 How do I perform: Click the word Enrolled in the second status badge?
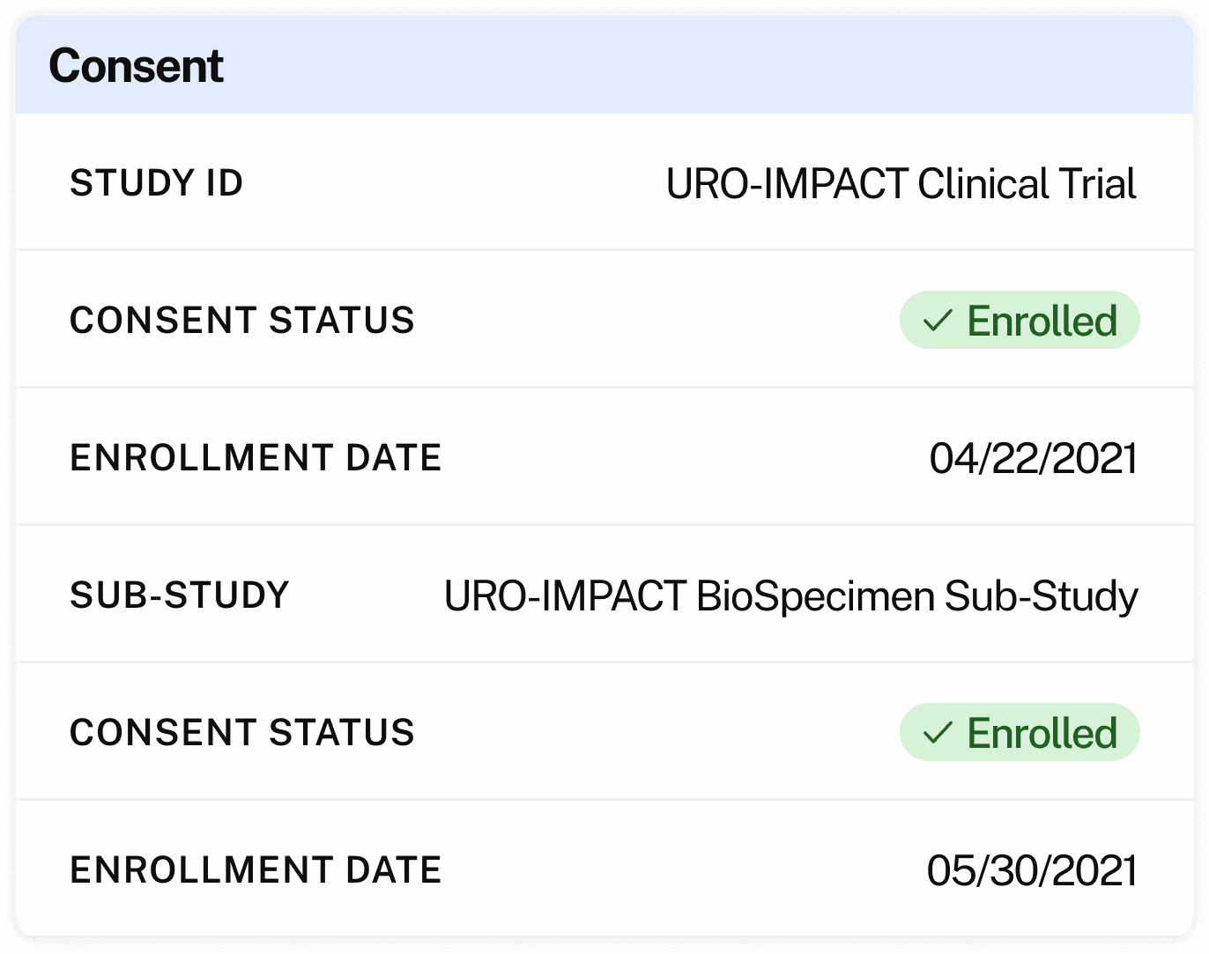1042,733
